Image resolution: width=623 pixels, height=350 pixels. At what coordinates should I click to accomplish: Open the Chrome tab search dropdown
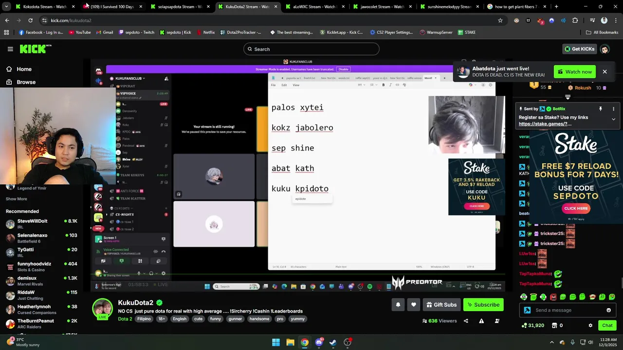[6, 7]
